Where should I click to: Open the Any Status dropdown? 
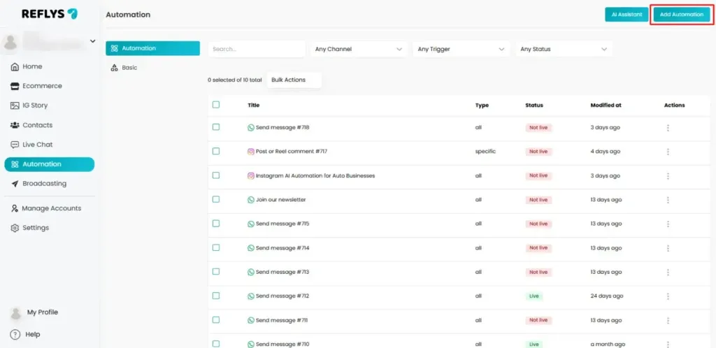pyautogui.click(x=564, y=49)
